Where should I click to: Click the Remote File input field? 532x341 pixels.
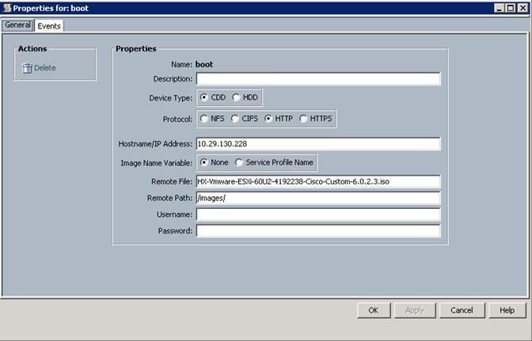click(x=318, y=182)
